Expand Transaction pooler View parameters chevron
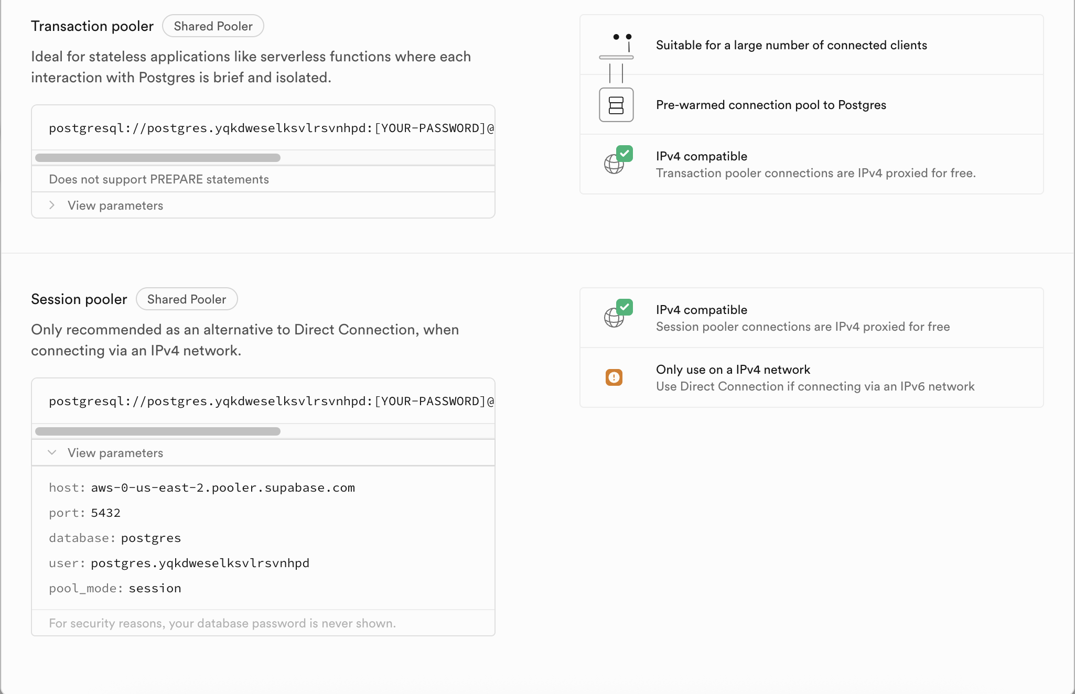This screenshot has width=1075, height=694. pyautogui.click(x=52, y=205)
